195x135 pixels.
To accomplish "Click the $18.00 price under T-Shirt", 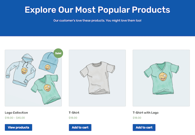I will coord(73,118).
